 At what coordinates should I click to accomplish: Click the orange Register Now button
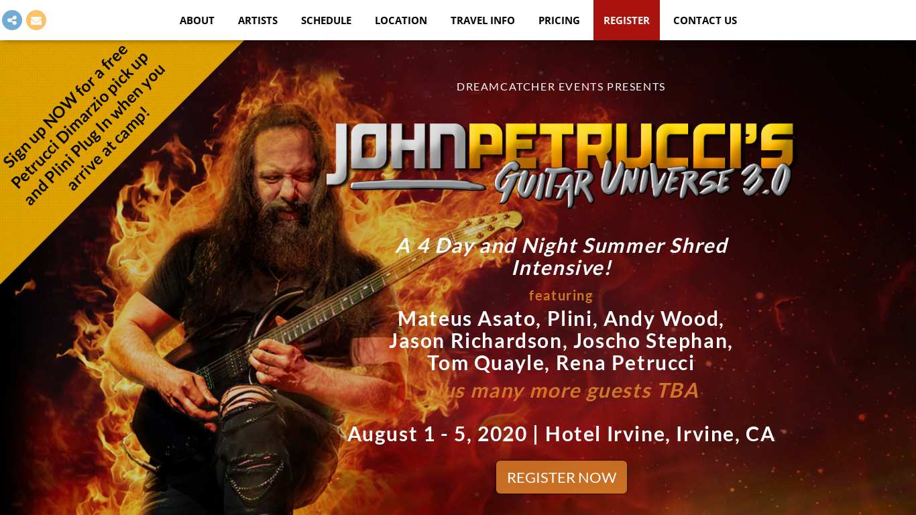[561, 477]
